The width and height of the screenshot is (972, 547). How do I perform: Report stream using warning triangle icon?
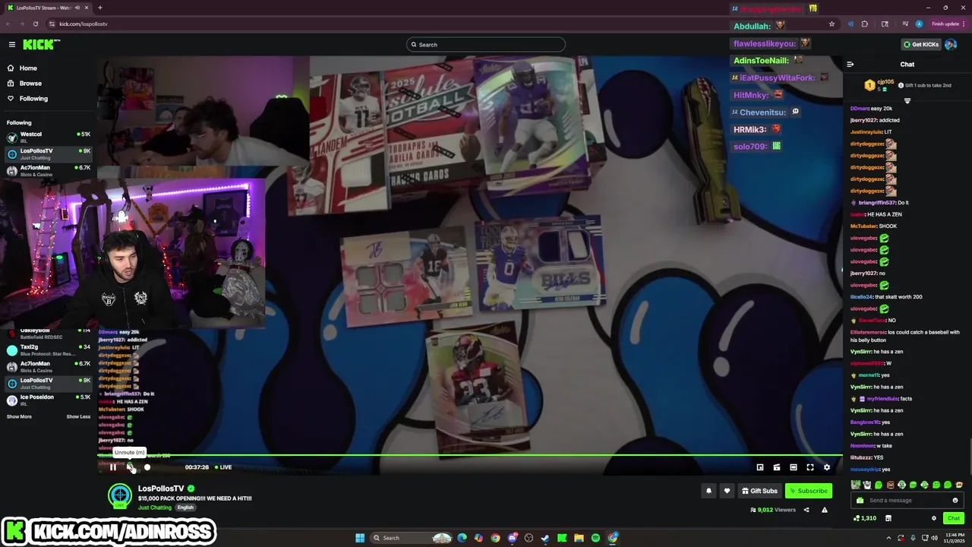tap(825, 510)
